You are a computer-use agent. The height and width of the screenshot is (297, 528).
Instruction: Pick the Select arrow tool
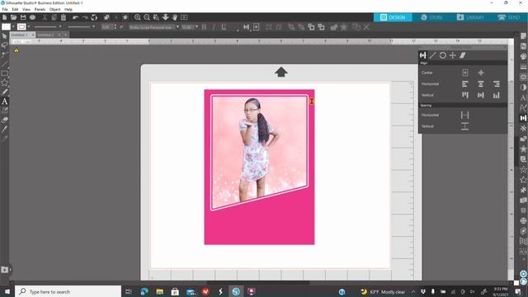(4, 36)
